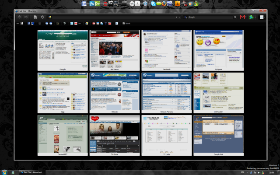280x175 pixels.
Task: Launch Firefox from the top dock
Action: [164, 3]
